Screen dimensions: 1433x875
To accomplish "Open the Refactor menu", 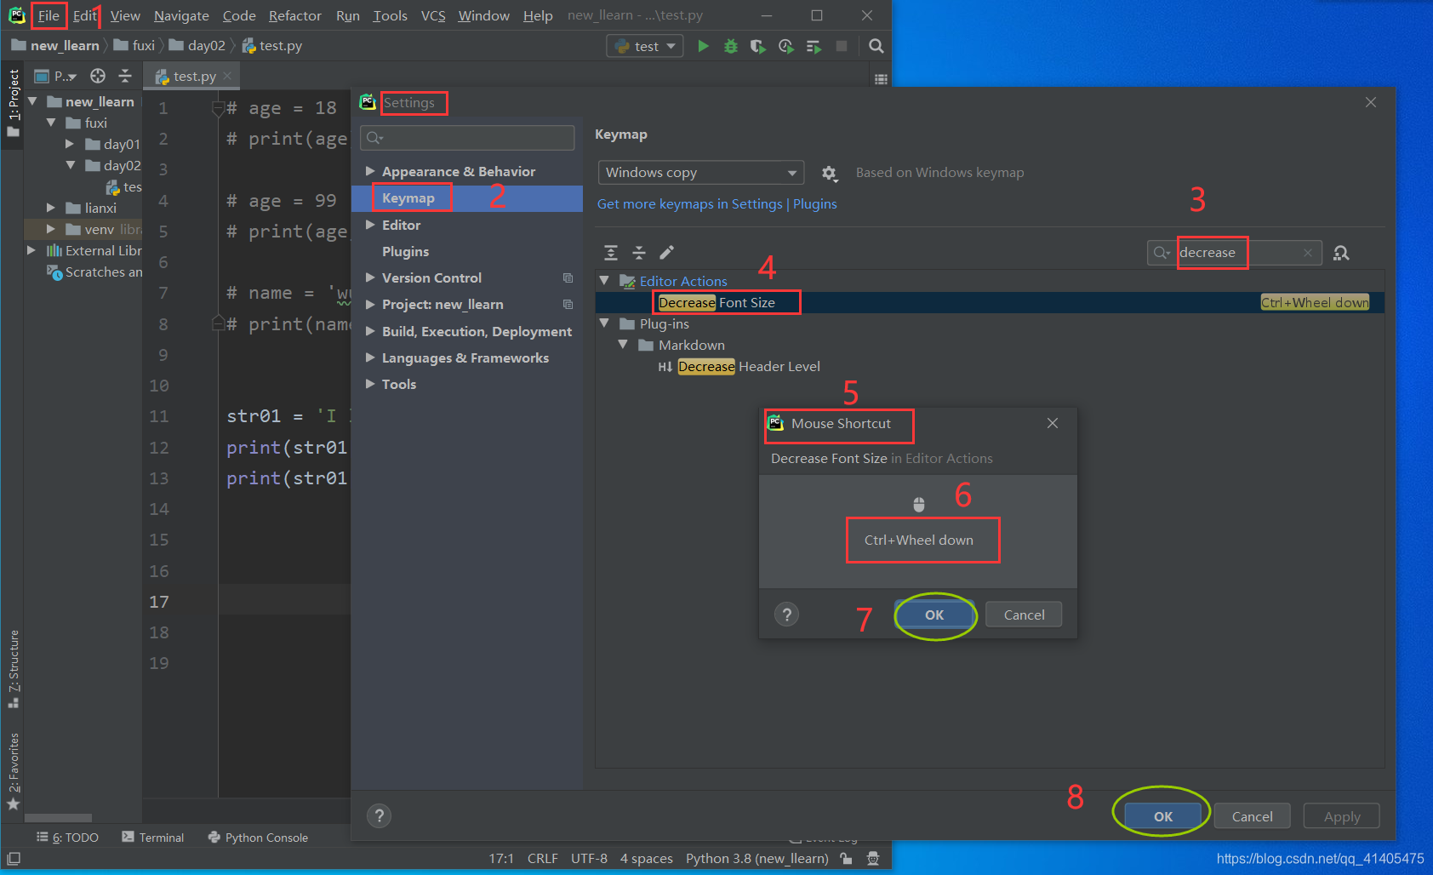I will click(x=294, y=15).
